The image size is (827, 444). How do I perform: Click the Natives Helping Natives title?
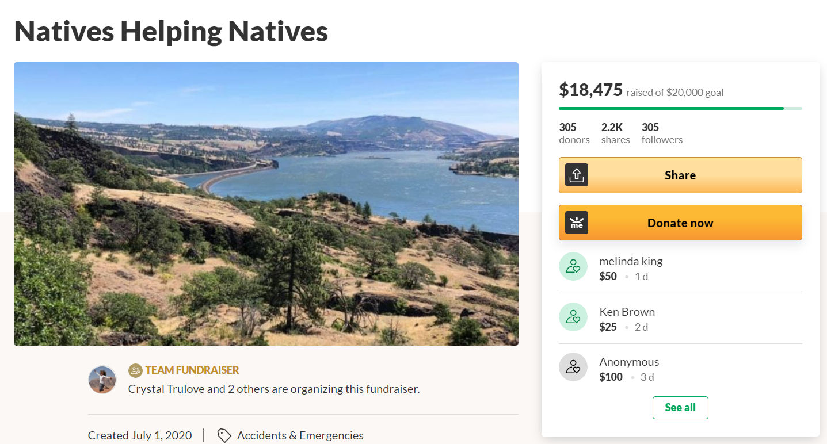pos(171,31)
